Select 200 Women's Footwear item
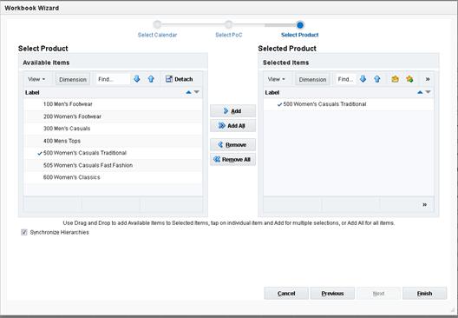This screenshot has height=318, width=458. pyautogui.click(x=113, y=116)
